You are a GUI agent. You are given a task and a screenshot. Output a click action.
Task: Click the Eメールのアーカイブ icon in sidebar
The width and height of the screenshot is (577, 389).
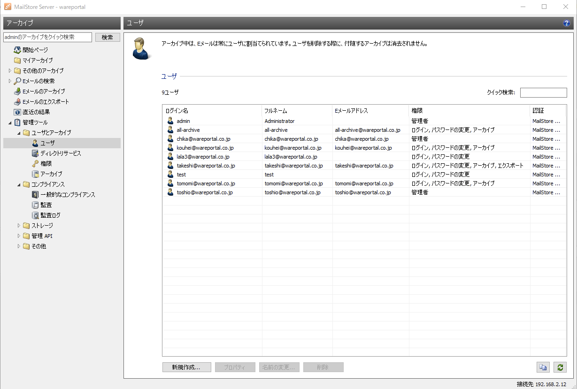click(x=17, y=92)
